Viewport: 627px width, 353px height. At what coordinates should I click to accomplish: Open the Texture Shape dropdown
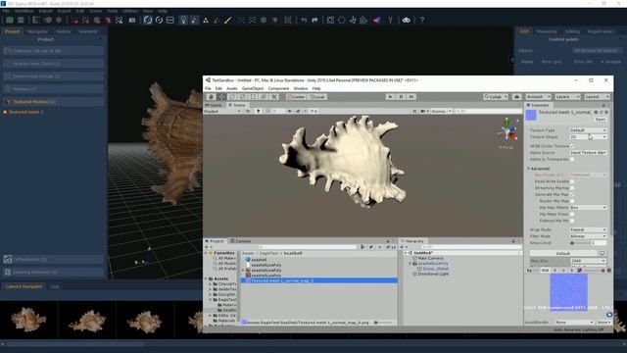(588, 137)
